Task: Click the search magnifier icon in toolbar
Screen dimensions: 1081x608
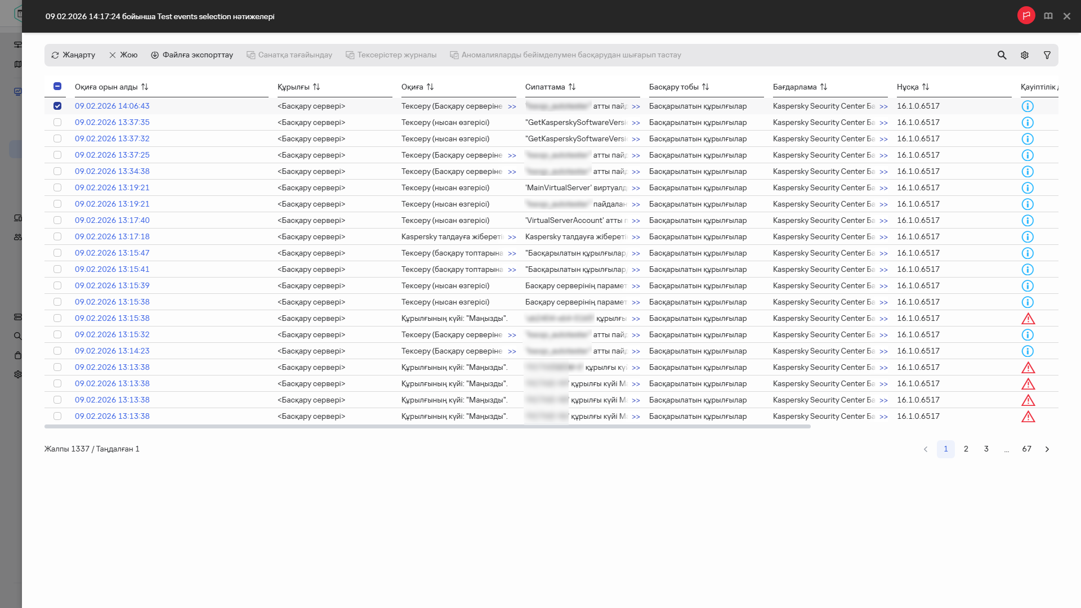Action: point(1002,55)
